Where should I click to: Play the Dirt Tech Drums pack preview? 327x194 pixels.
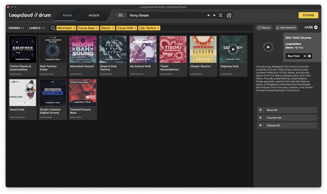point(268,47)
